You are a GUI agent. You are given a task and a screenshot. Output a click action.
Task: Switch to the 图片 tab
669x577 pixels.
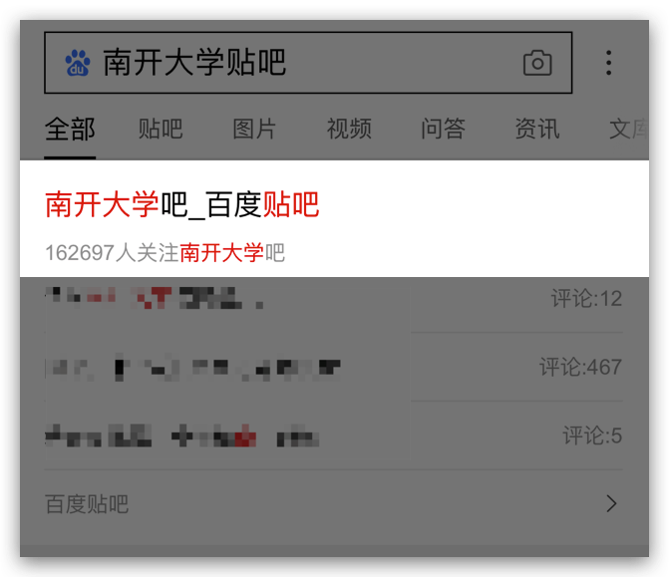[x=254, y=129]
